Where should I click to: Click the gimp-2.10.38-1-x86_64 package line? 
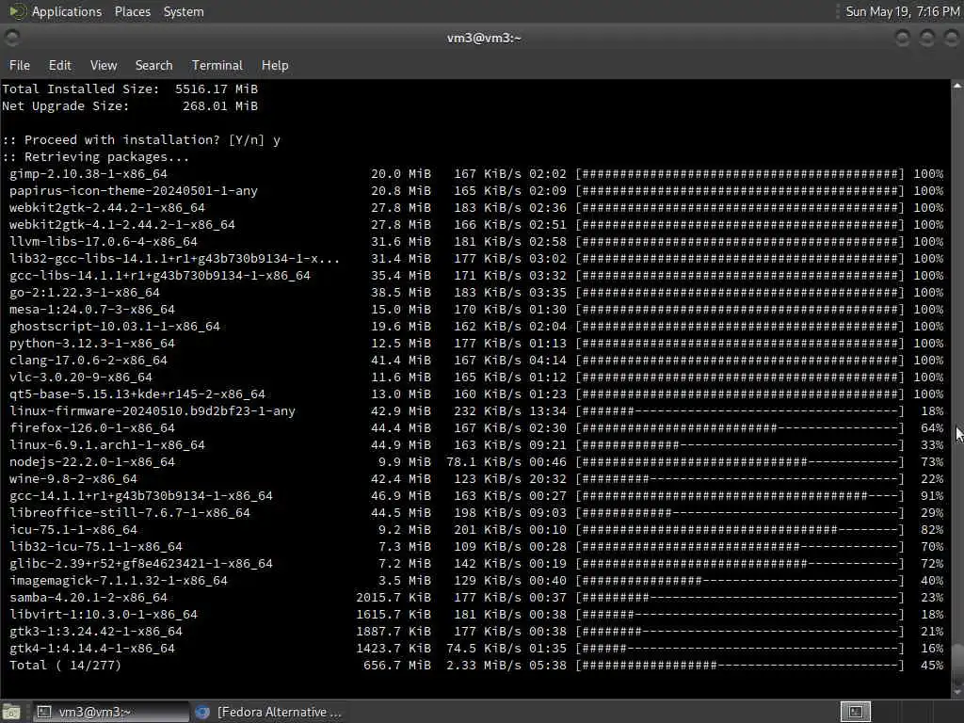click(x=475, y=174)
